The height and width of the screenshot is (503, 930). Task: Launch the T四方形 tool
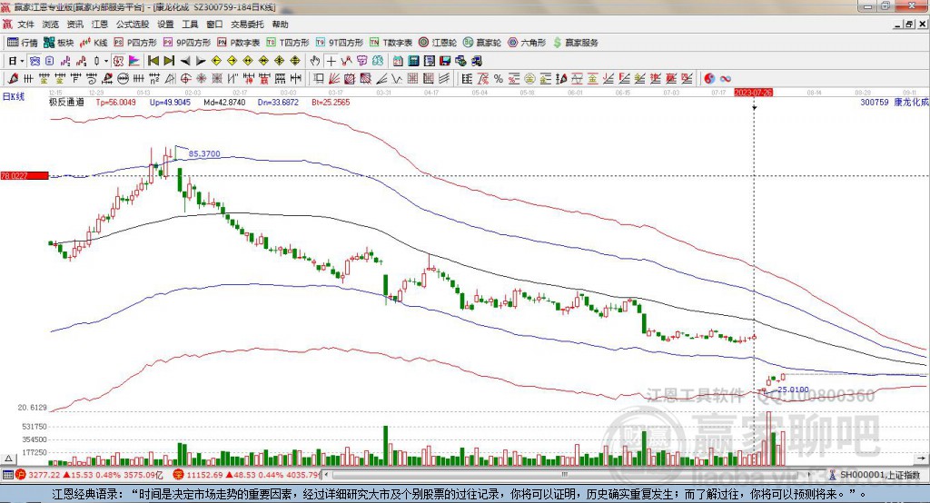pyautogui.click(x=288, y=43)
